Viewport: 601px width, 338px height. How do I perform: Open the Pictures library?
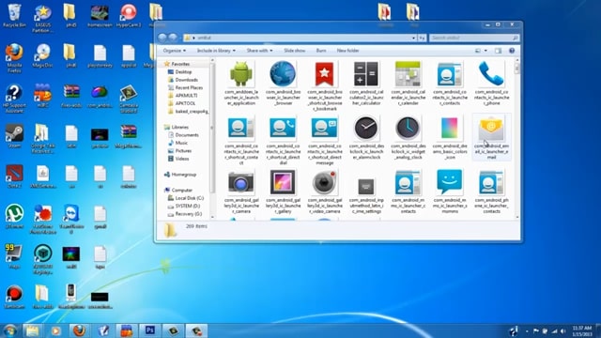179,150
